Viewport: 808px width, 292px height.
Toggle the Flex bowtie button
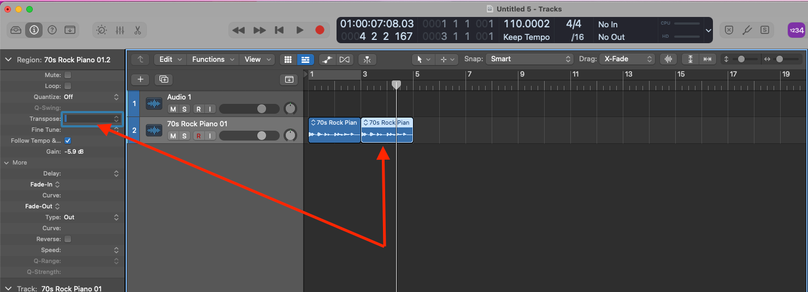[x=345, y=59]
